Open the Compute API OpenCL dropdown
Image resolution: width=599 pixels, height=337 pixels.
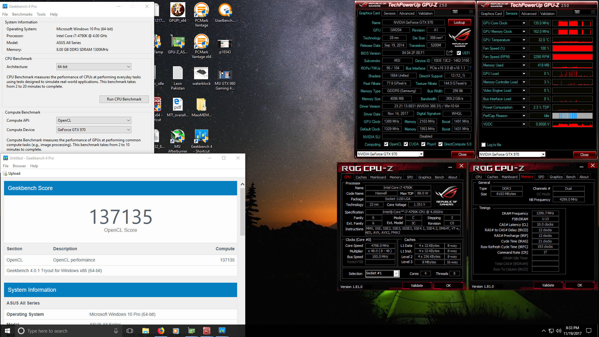pyautogui.click(x=94, y=120)
